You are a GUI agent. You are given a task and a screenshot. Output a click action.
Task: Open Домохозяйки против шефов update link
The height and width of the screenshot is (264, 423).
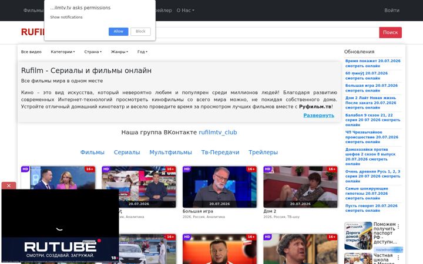pyautogui.click(x=370, y=157)
